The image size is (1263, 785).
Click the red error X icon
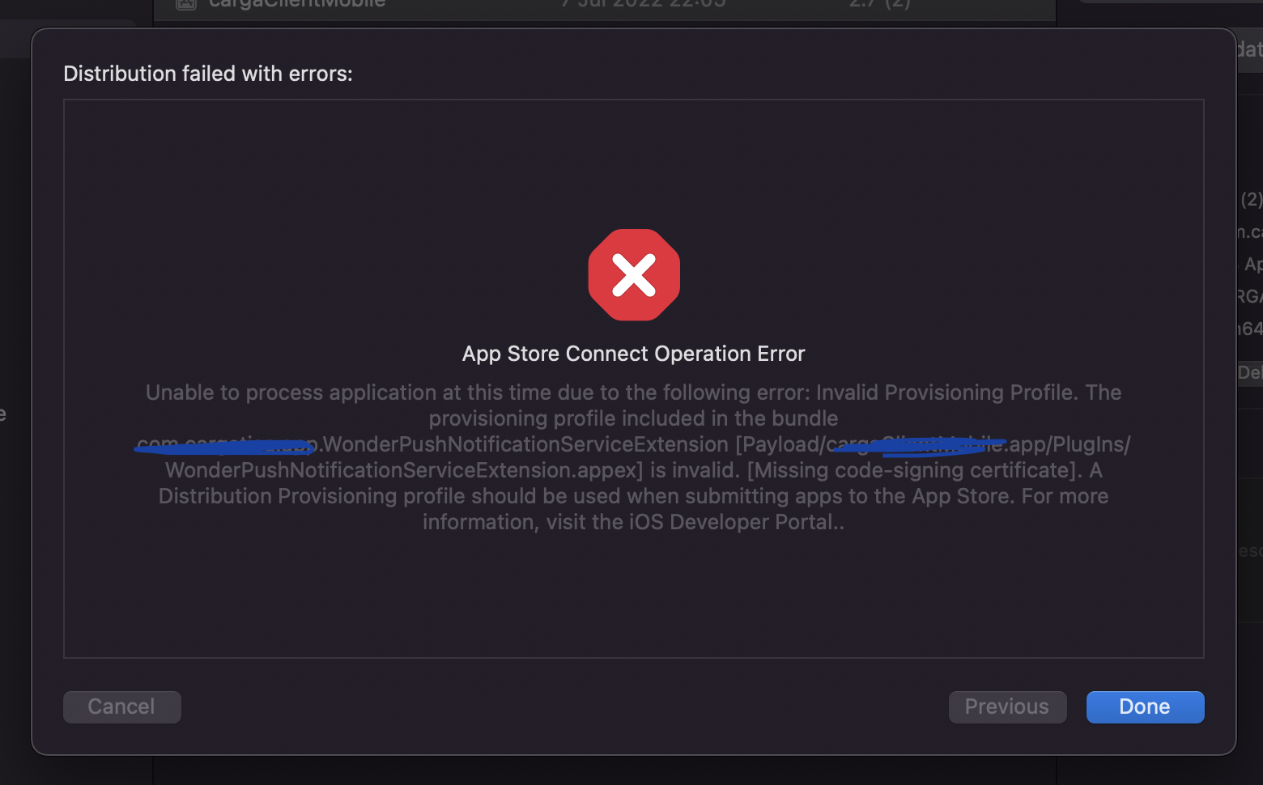(634, 275)
